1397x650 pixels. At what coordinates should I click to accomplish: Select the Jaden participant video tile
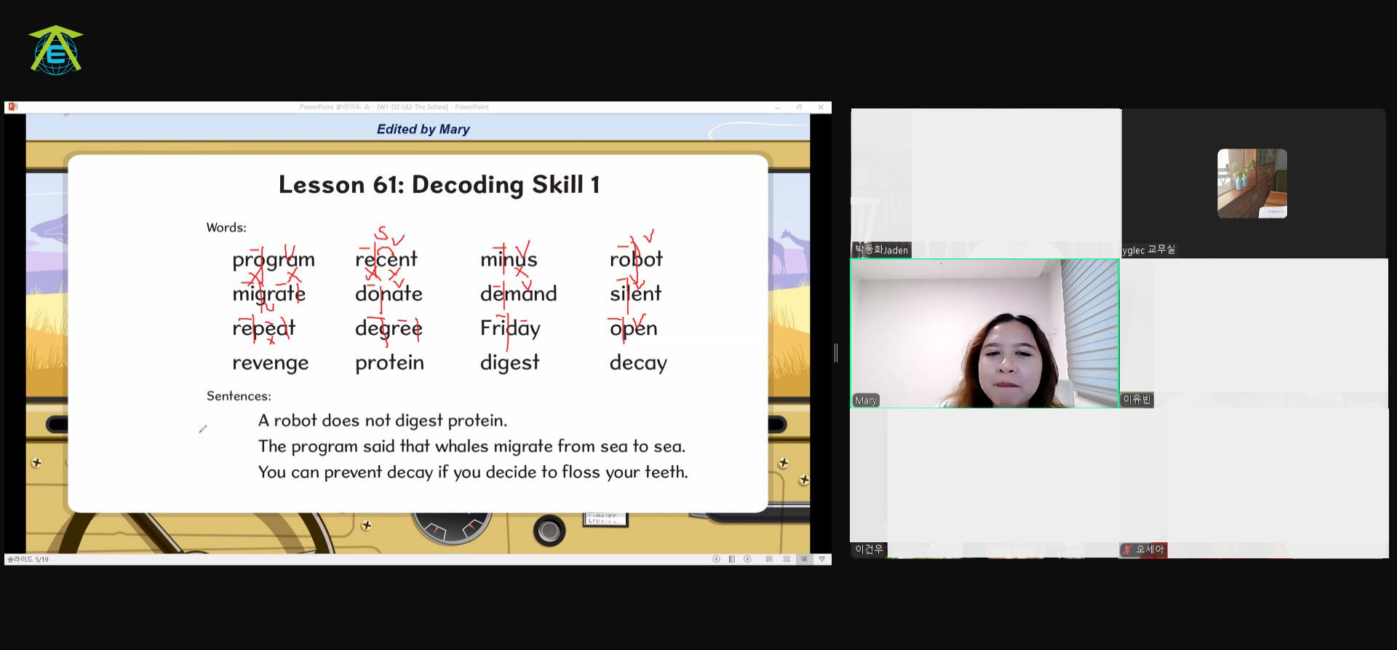coord(986,183)
